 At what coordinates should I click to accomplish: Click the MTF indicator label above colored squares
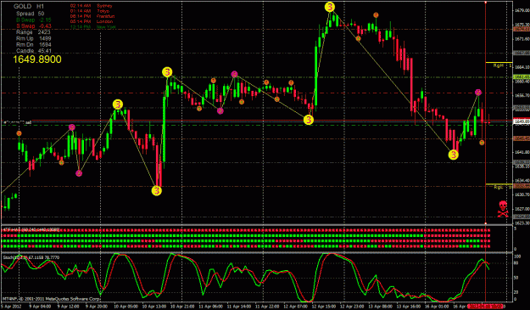click(x=31, y=230)
